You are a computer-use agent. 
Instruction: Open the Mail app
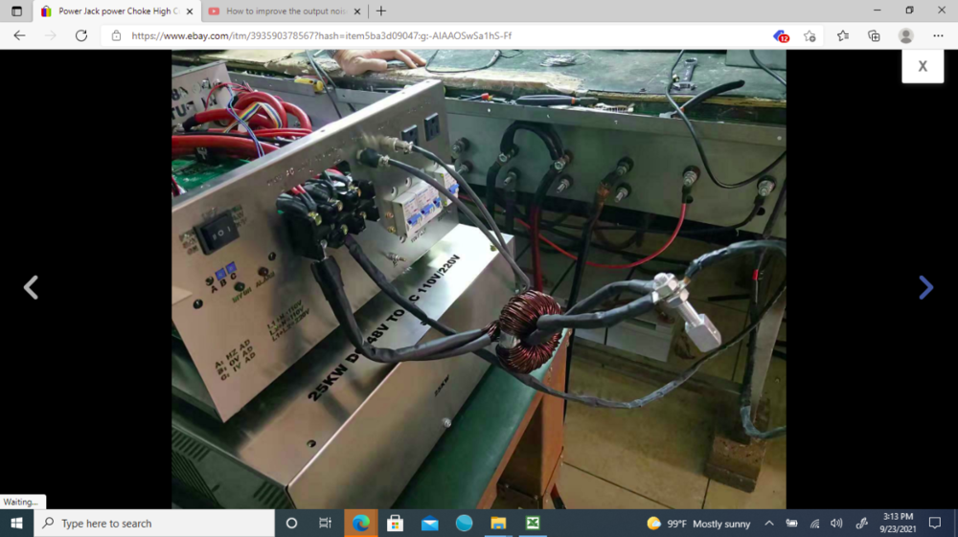coord(429,523)
